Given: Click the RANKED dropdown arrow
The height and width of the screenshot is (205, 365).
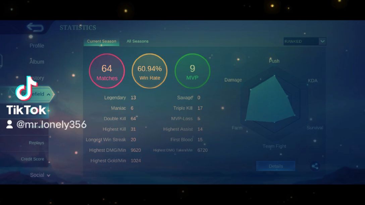Looking at the screenshot, I should pos(322,42).
